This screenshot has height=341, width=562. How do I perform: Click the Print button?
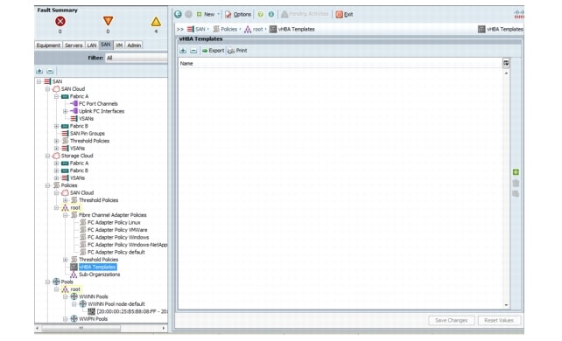237,51
